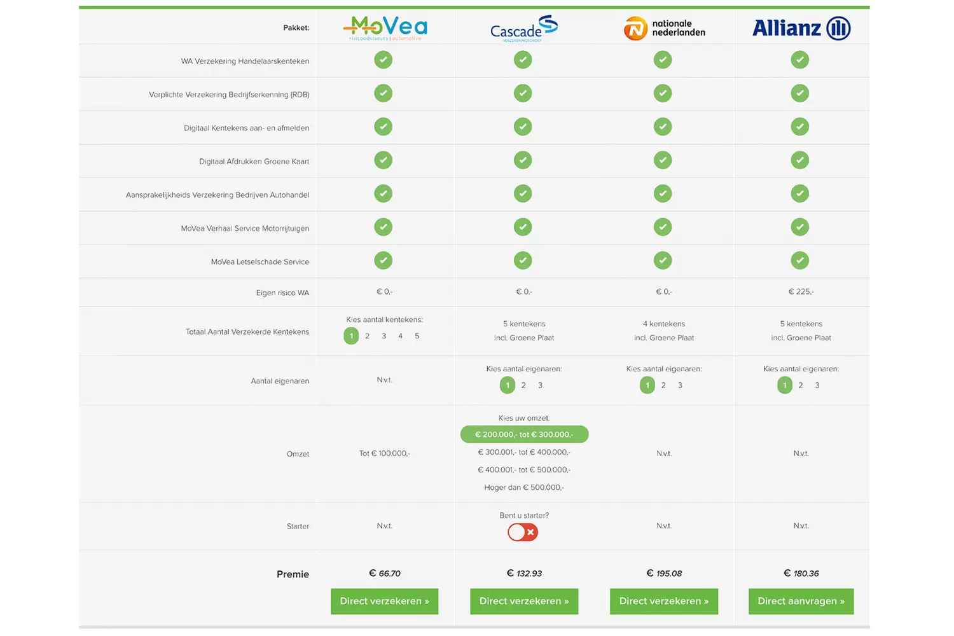The image size is (954, 636).
Task: Toggle the 'Bent u starter?' switch
Action: click(x=523, y=532)
